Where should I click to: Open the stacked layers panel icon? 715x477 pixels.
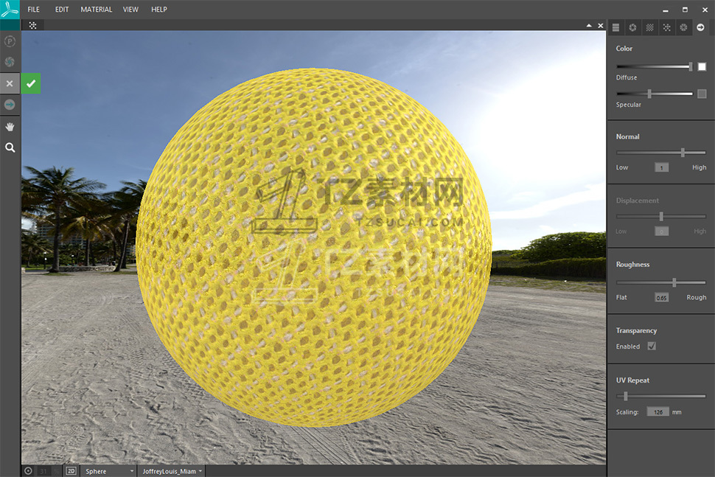coord(616,27)
